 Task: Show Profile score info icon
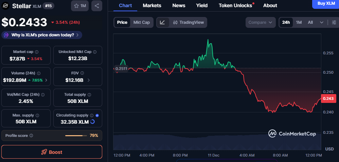(31, 136)
